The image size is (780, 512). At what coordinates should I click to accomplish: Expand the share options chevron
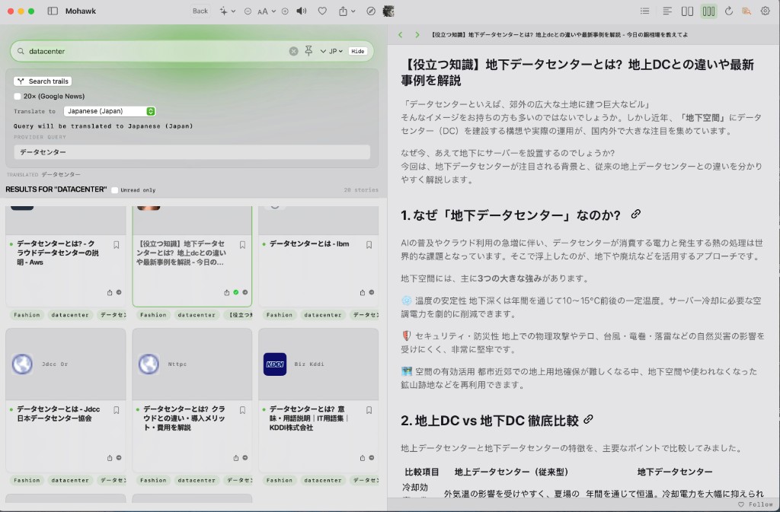click(353, 11)
